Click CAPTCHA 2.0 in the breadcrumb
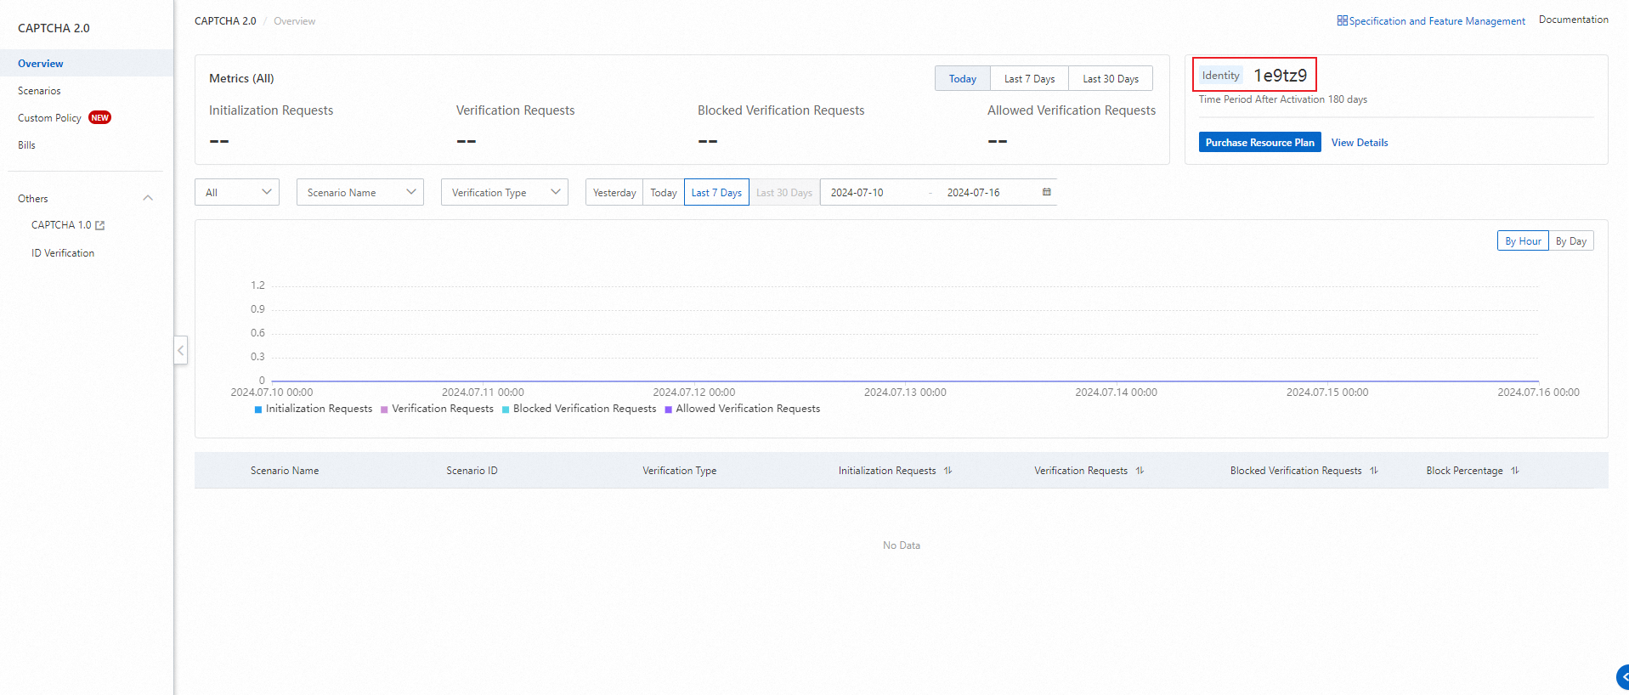The image size is (1629, 695). pyautogui.click(x=225, y=21)
